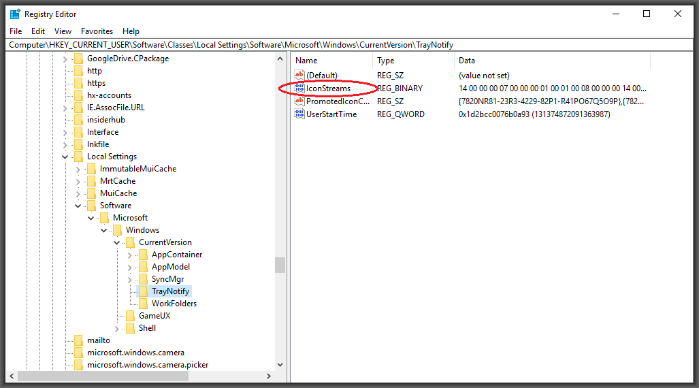The height and width of the screenshot is (388, 699).
Task: Open the Favorites menu
Action: 97,31
